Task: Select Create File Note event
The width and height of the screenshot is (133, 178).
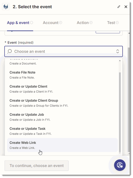Action: point(62,75)
